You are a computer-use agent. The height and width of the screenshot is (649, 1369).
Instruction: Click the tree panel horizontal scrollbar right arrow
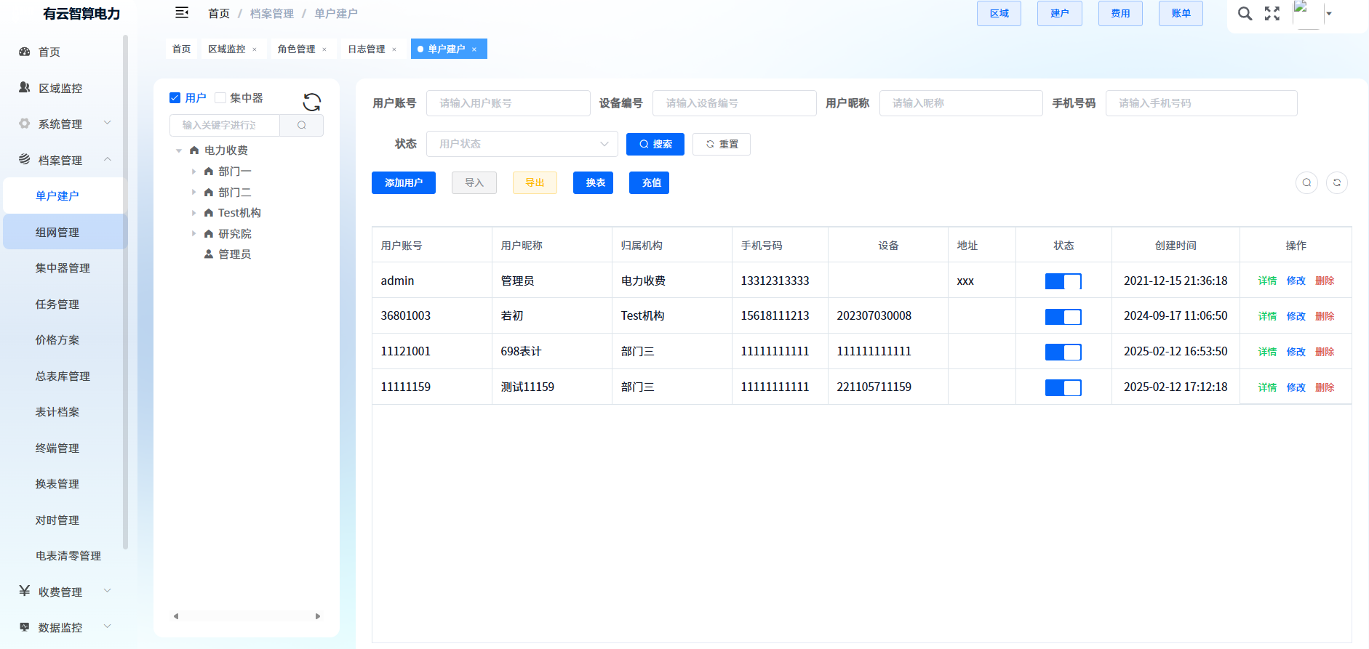(x=317, y=616)
